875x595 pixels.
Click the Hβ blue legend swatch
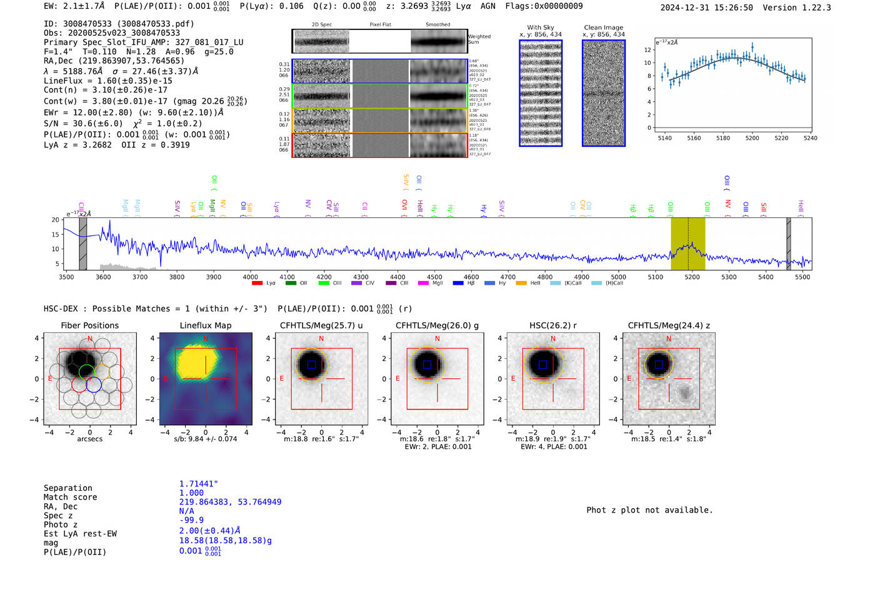tap(458, 283)
